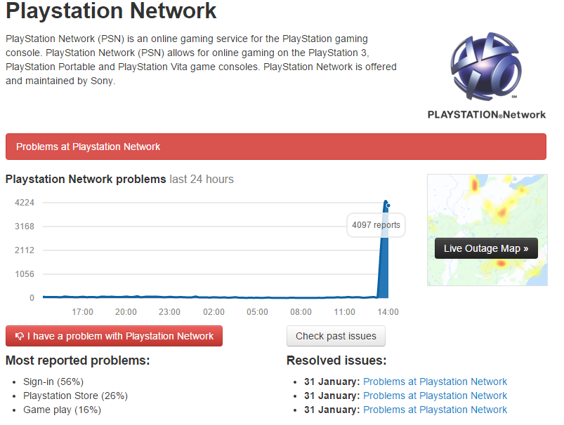Screen dimensions: 564x425
Task: Open the Live Outage Map
Action: (x=486, y=248)
